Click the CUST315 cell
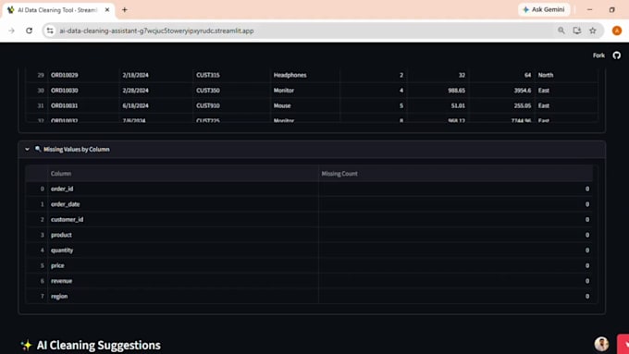The width and height of the screenshot is (629, 354). [231, 75]
